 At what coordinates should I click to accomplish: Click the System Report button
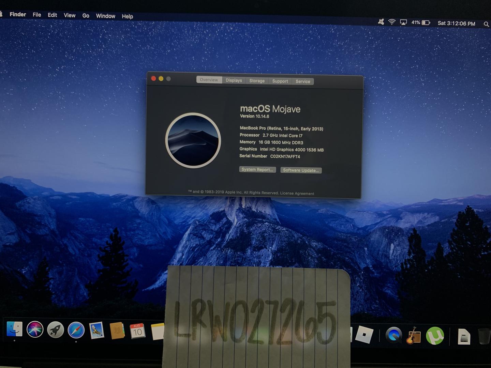click(x=257, y=170)
